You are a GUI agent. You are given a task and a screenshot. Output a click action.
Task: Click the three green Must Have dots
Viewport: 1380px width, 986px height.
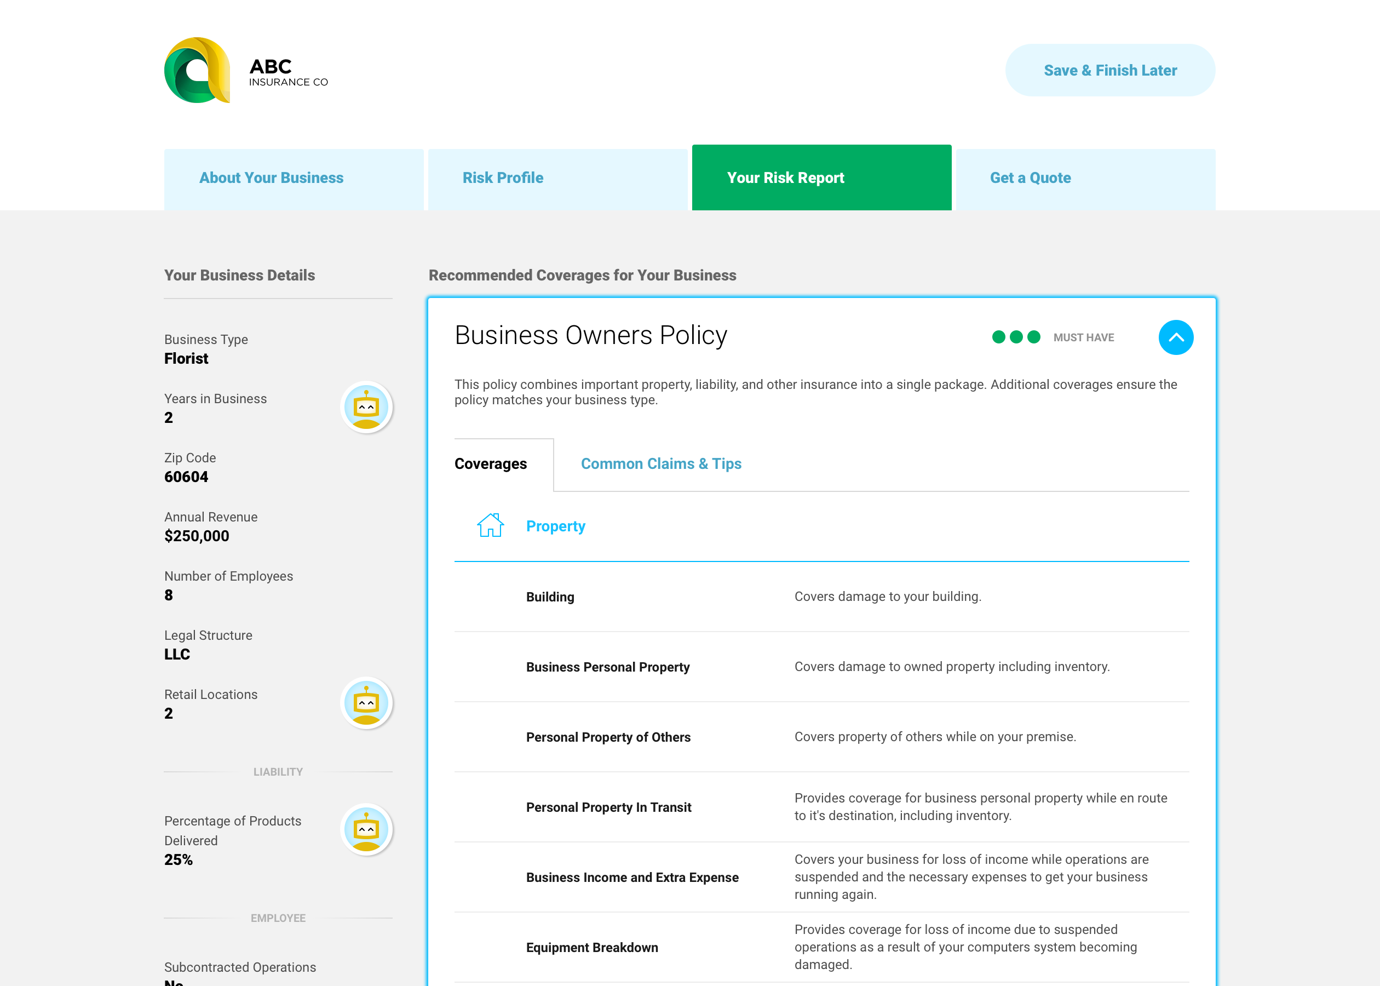tap(1015, 337)
